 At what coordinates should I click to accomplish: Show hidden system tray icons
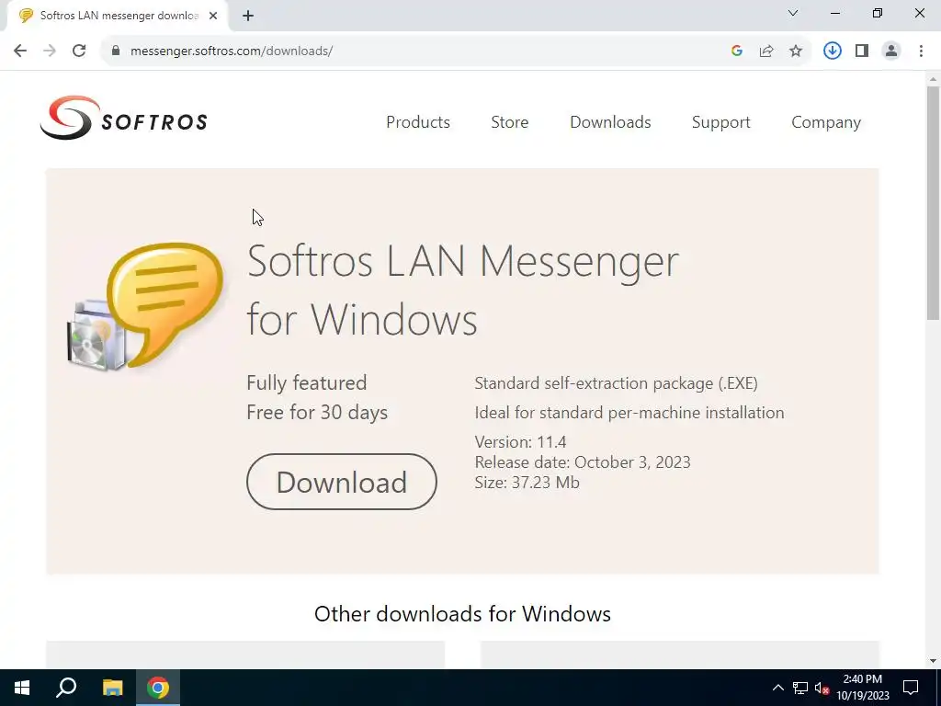777,688
